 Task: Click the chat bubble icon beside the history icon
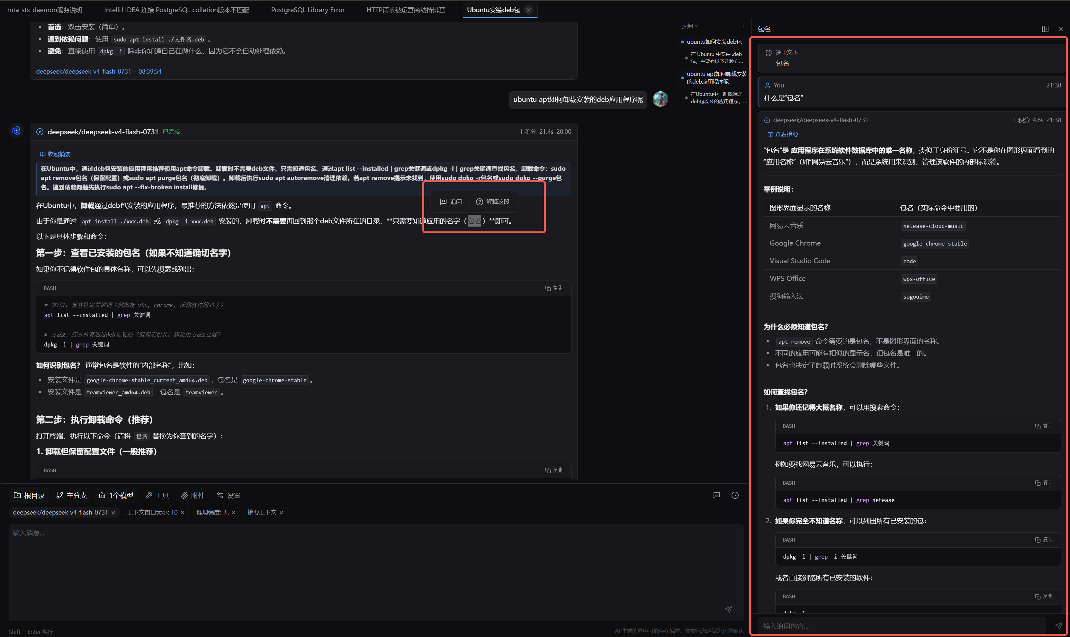(716, 495)
